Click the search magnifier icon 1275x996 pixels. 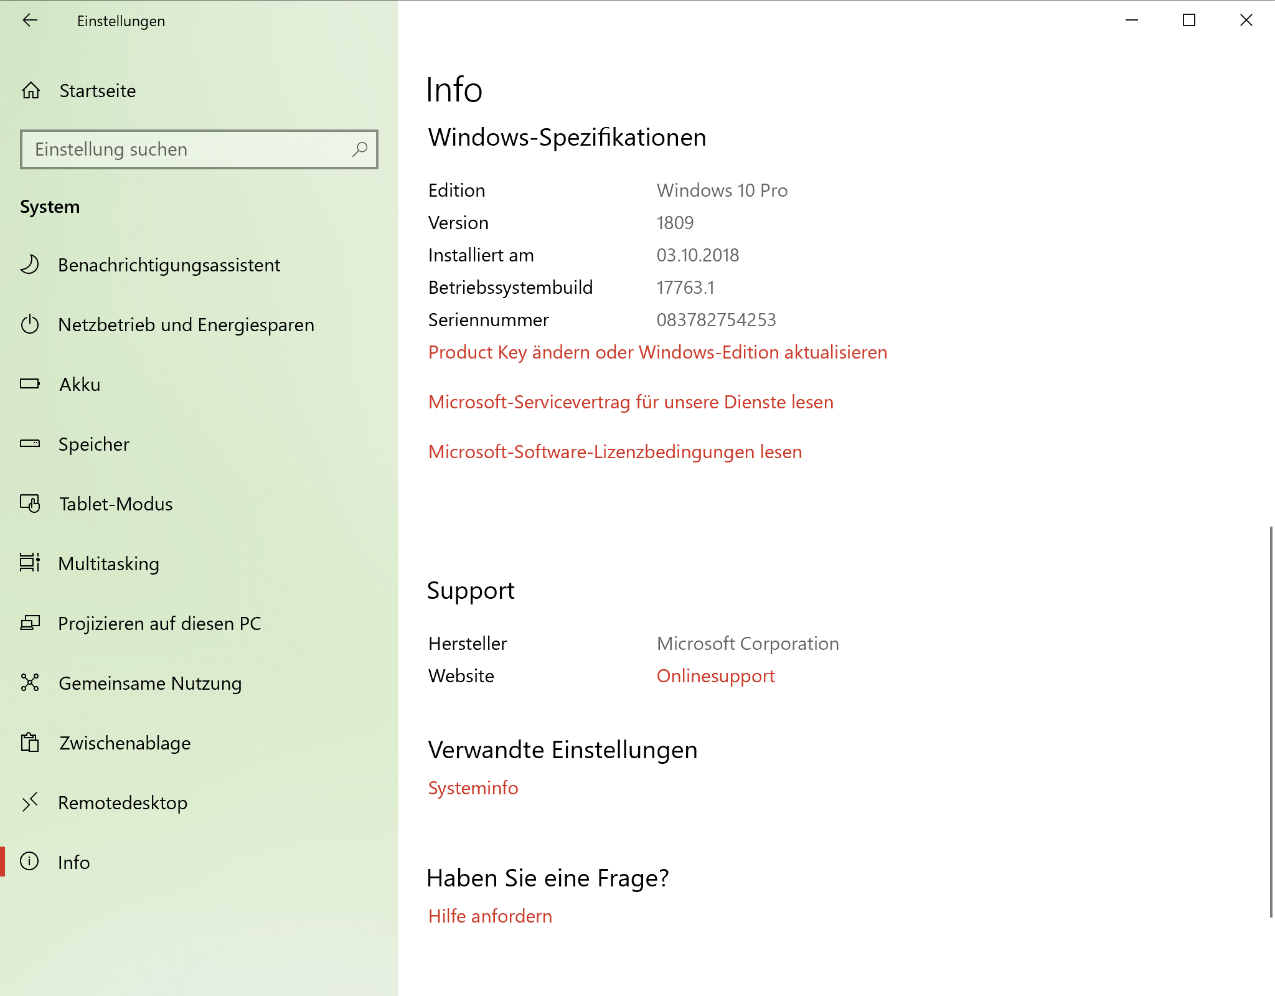click(360, 149)
